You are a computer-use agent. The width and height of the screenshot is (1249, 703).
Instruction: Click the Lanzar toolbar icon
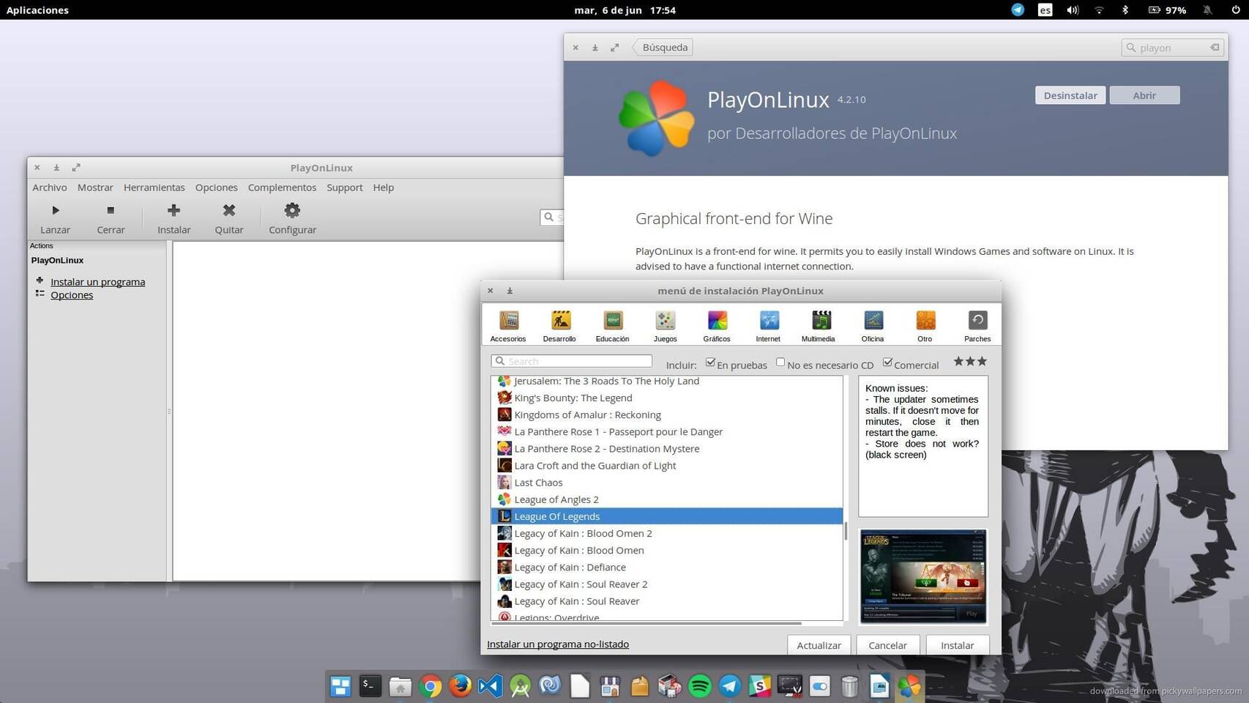(55, 217)
